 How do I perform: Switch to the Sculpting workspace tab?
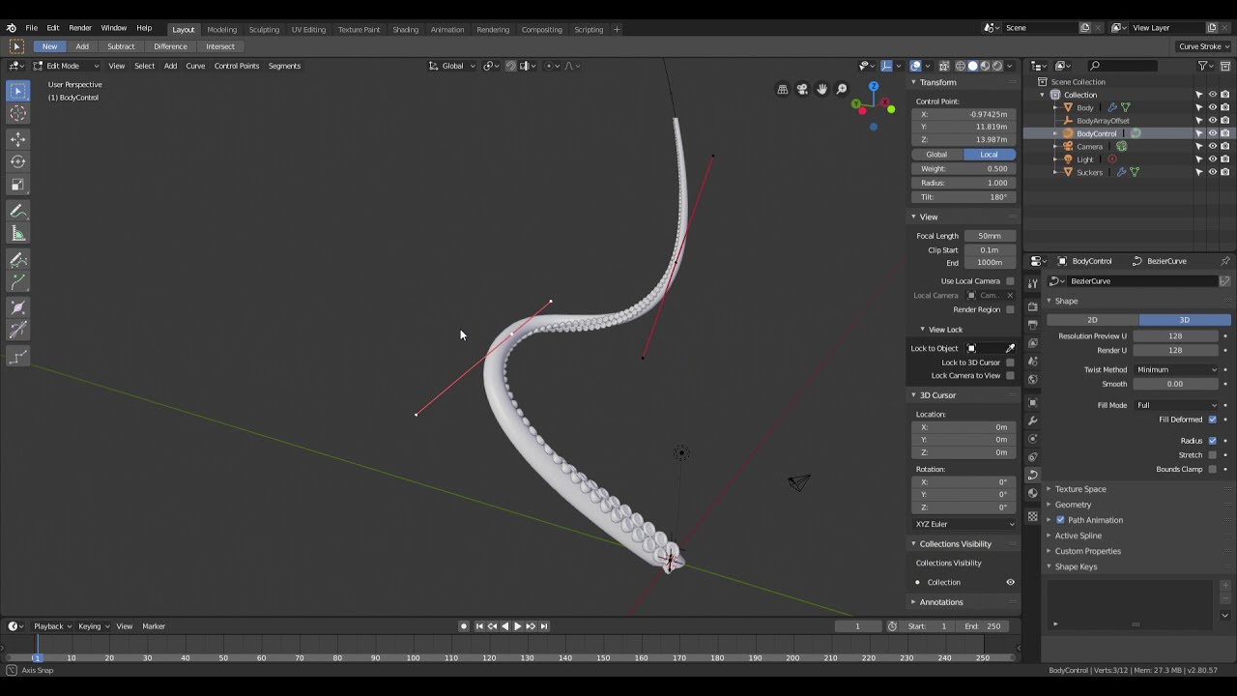coord(264,29)
